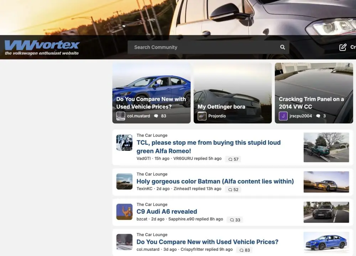
Task: Click jrscpu2004 name on featured card
Action: pos(300,116)
